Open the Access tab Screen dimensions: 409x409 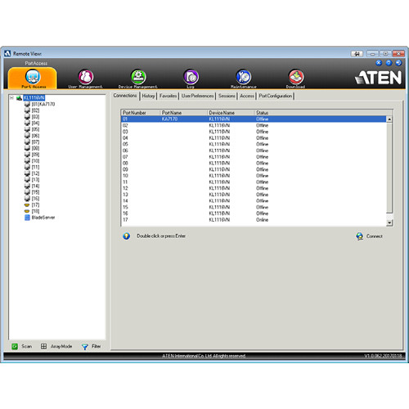coord(247,96)
